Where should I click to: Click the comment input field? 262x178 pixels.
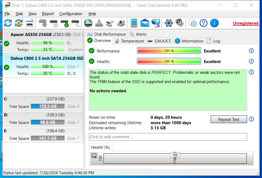[x=168, y=137]
